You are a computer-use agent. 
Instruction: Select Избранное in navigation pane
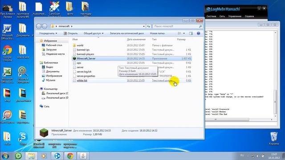[x=50, y=41]
